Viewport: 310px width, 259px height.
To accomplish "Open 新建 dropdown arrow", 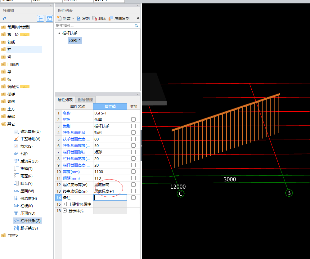I will (x=73, y=18).
